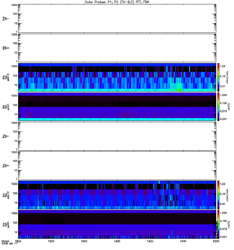Screen dimensions: 234x250
Task: Click the 1.00 label on the thb edc12 color bar
Action: tap(222, 66)
